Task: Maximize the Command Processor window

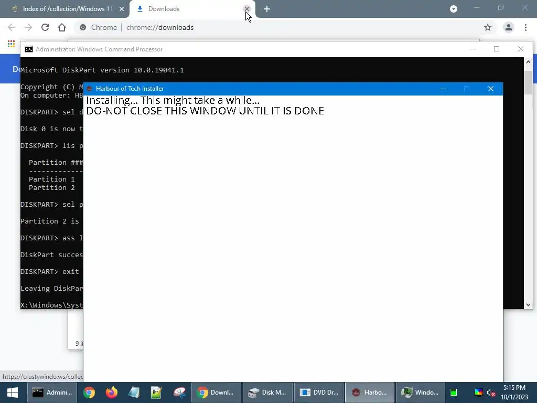Action: click(x=497, y=49)
